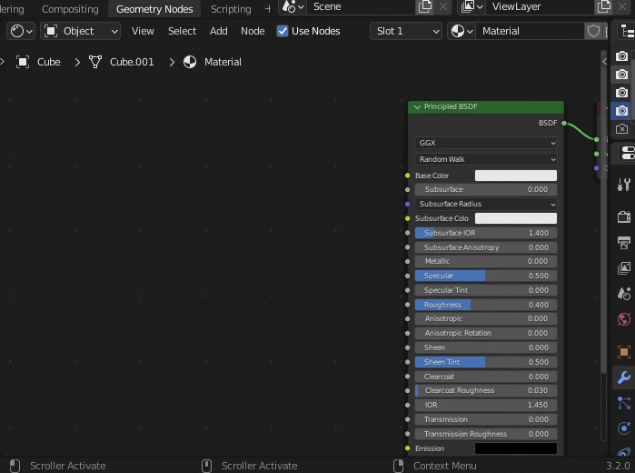Toggle the topmost camera icon in outliner

621,56
